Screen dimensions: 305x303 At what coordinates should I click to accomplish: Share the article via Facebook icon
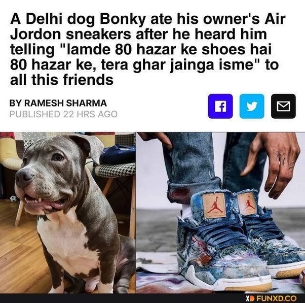(x=220, y=106)
